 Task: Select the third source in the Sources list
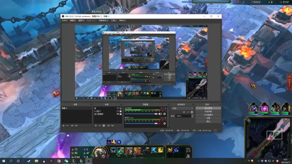tap(105, 114)
